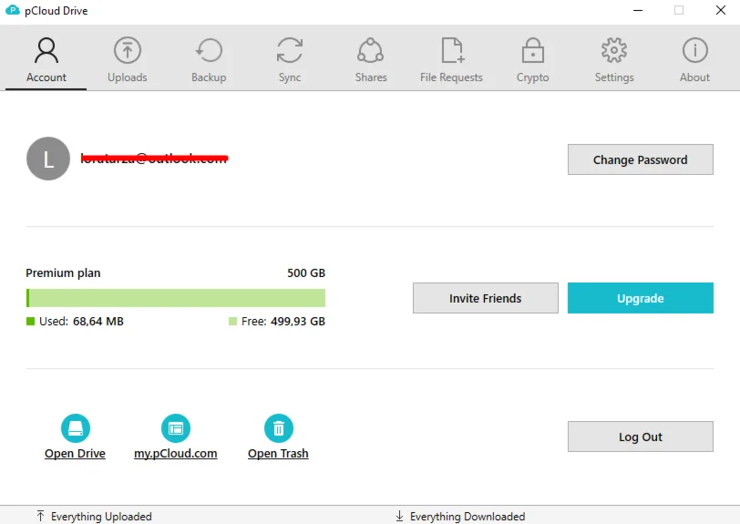Open the Backup tab

point(209,60)
